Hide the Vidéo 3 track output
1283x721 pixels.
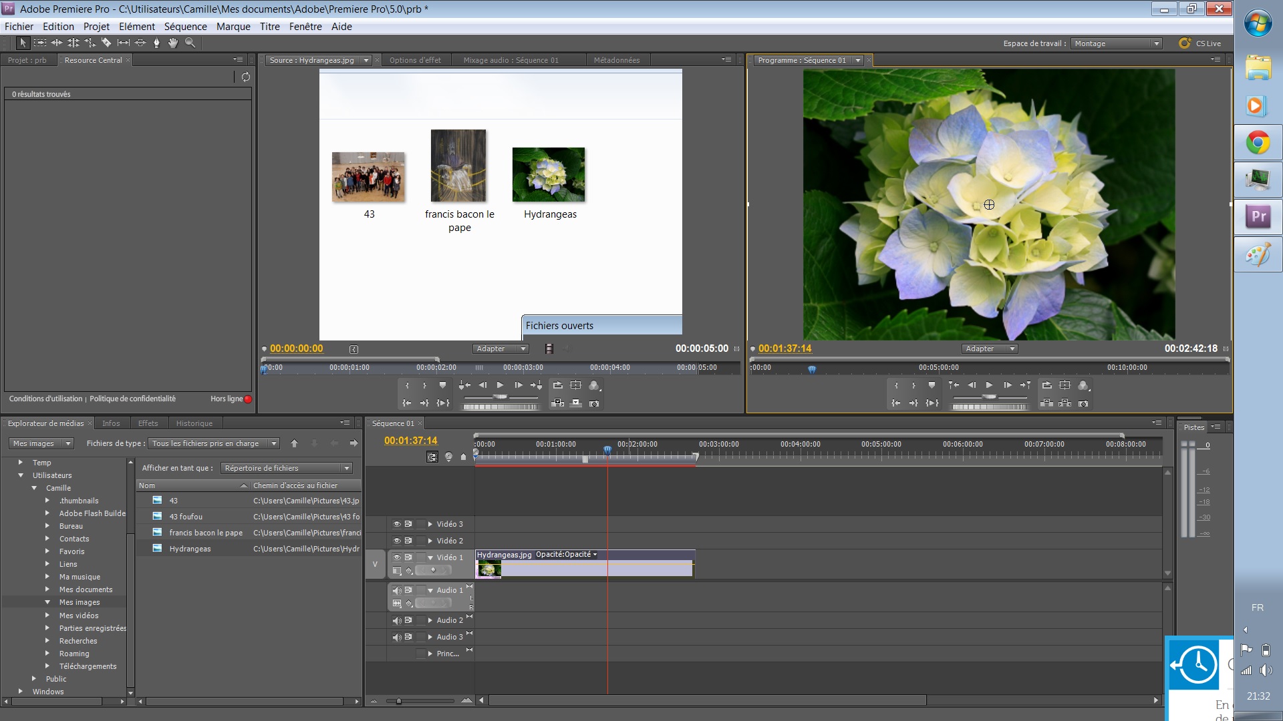[397, 524]
